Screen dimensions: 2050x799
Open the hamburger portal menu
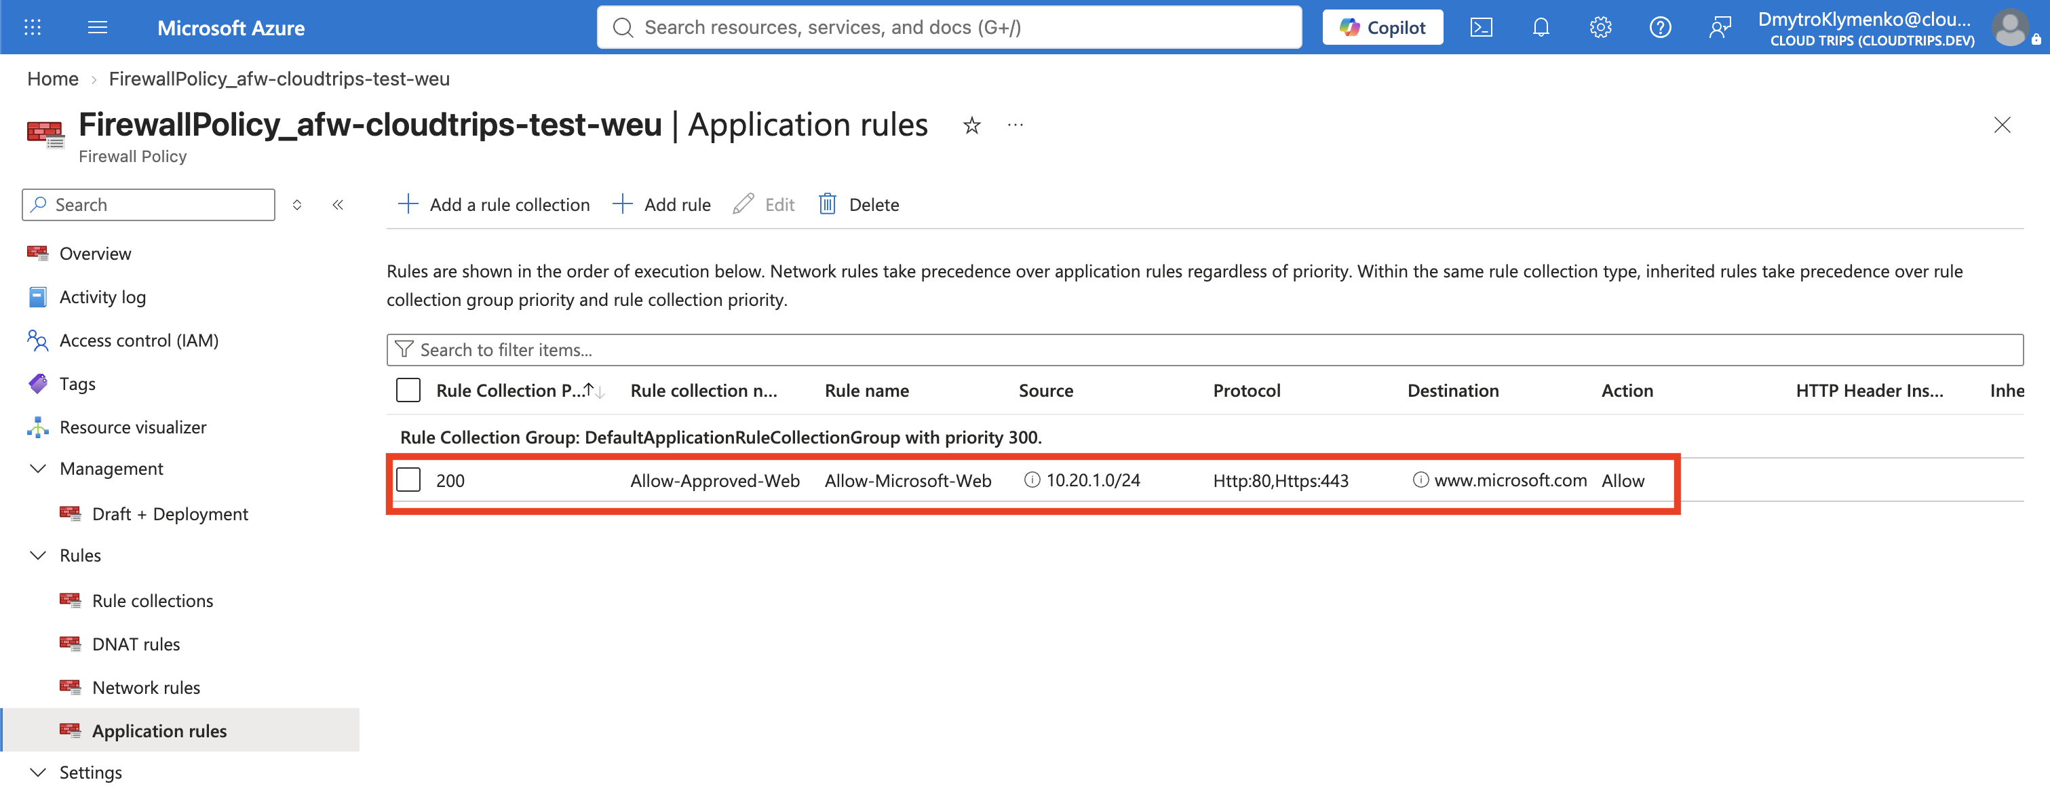(98, 28)
